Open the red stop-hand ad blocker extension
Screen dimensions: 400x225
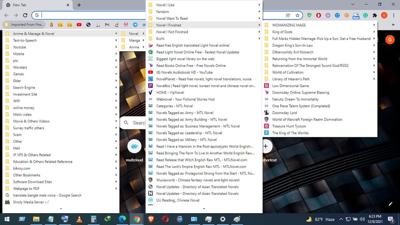click(x=319, y=15)
